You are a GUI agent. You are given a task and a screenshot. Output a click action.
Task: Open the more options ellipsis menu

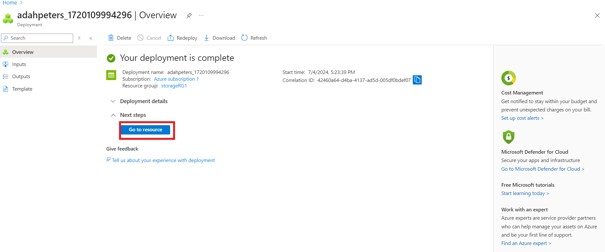(201, 15)
